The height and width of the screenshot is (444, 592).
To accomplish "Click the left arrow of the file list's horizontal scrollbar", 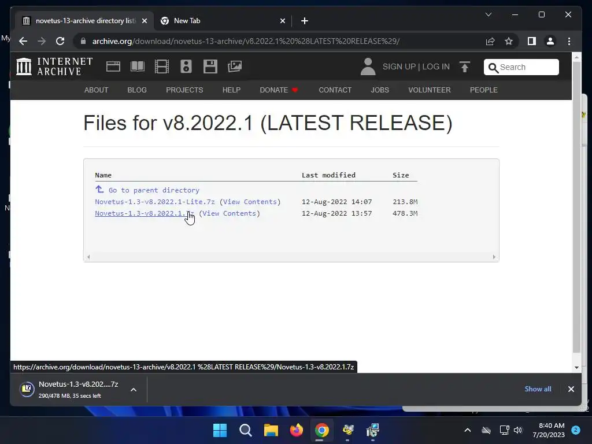I will pyautogui.click(x=88, y=257).
